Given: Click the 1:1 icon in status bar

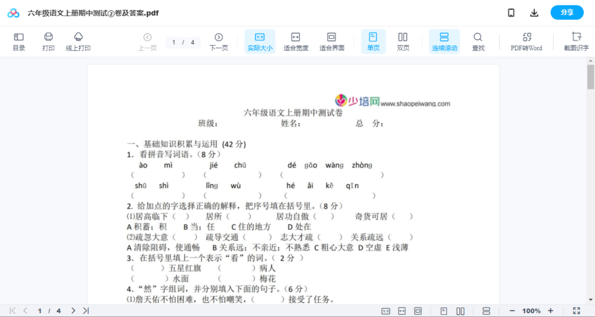Looking at the screenshot, I should tap(386, 310).
